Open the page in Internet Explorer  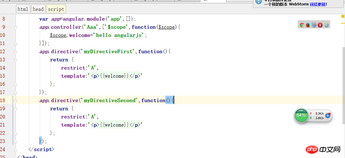[x=326, y=25]
